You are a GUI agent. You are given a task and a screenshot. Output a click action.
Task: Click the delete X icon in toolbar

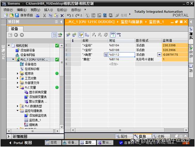pyautogui.click(x=62, y=16)
